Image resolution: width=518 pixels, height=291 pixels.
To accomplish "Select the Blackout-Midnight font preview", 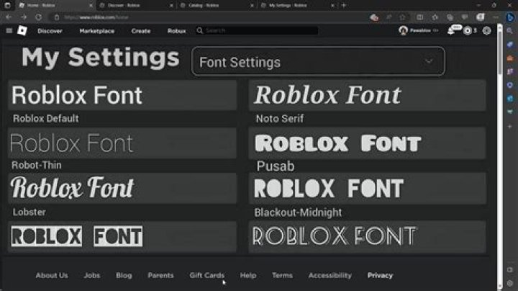I will 368,188.
